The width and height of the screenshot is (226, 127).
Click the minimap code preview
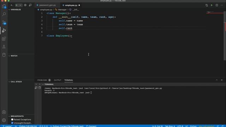tap(215, 13)
